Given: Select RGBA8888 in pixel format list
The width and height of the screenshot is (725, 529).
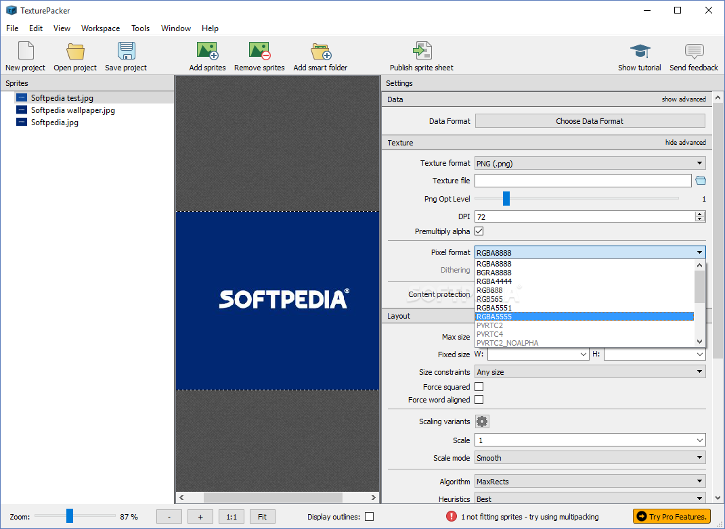Looking at the screenshot, I should 584,264.
